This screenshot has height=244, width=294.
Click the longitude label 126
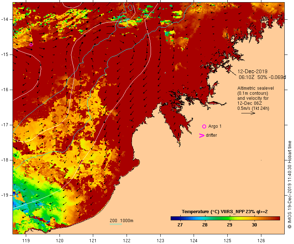click(261, 240)
